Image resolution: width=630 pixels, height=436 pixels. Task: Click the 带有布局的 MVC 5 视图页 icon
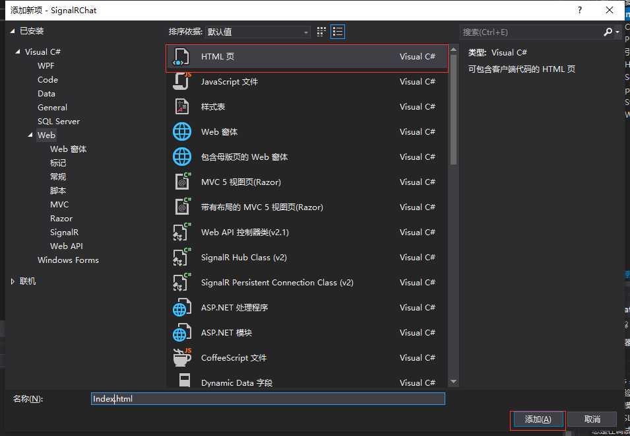point(183,207)
